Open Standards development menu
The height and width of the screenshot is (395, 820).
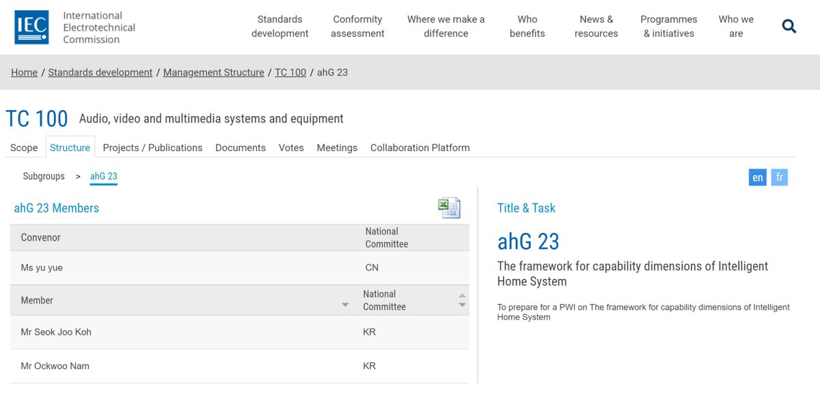click(279, 27)
